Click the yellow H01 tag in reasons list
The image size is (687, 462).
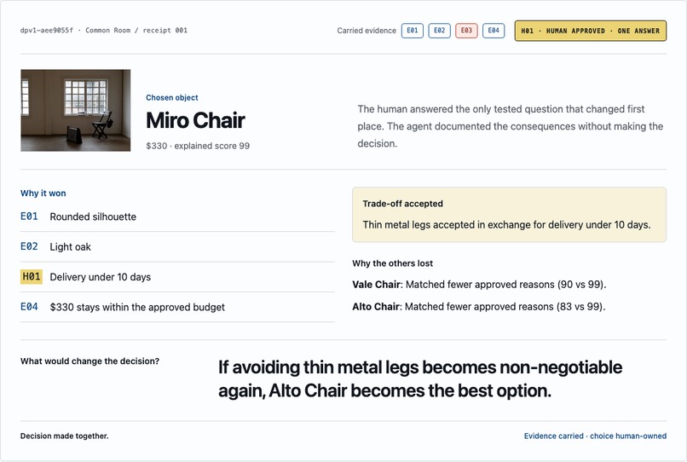(31, 276)
